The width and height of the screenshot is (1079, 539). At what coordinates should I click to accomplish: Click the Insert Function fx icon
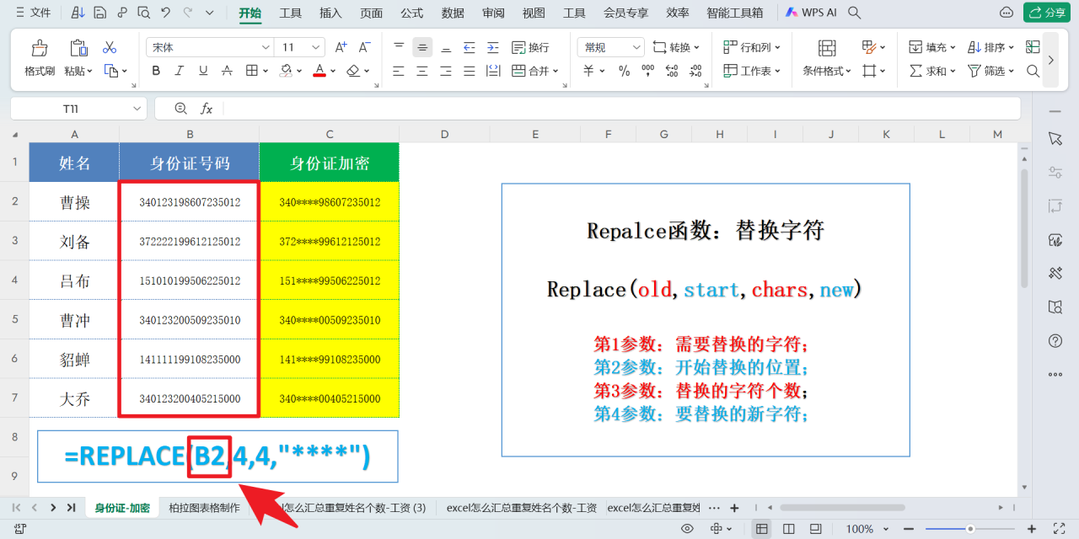tap(207, 109)
